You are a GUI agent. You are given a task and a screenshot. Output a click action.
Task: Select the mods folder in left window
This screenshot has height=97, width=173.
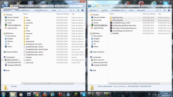coord(28,31)
